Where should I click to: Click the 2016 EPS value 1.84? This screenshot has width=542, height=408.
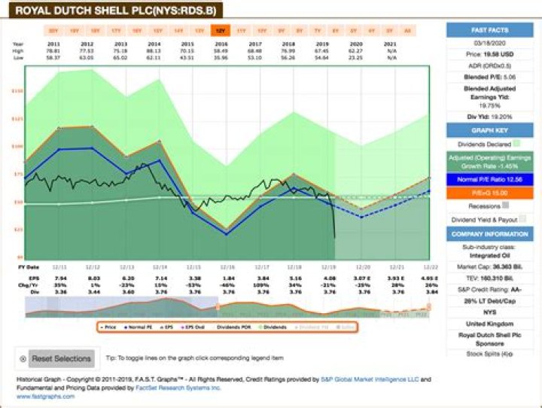229,279
